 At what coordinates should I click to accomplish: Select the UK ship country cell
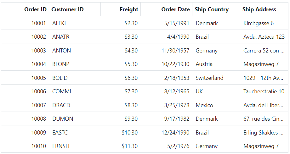coord(216,91)
